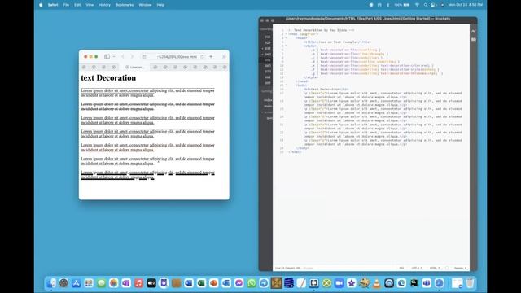521x293 pixels.
Task: Open the Bookmarks menu
Action: 125,5
